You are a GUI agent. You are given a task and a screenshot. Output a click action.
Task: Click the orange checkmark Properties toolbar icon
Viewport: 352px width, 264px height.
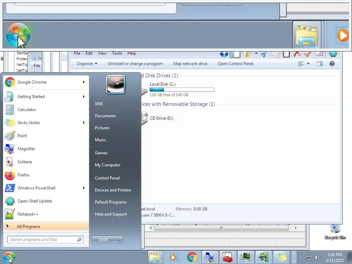point(308,54)
